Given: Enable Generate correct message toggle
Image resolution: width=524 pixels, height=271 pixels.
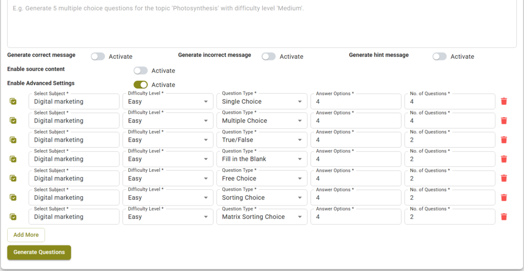Looking at the screenshot, I should (98, 57).
